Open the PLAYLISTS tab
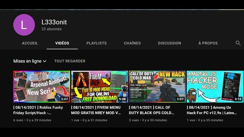The height and width of the screenshot is (137, 244). click(x=96, y=43)
